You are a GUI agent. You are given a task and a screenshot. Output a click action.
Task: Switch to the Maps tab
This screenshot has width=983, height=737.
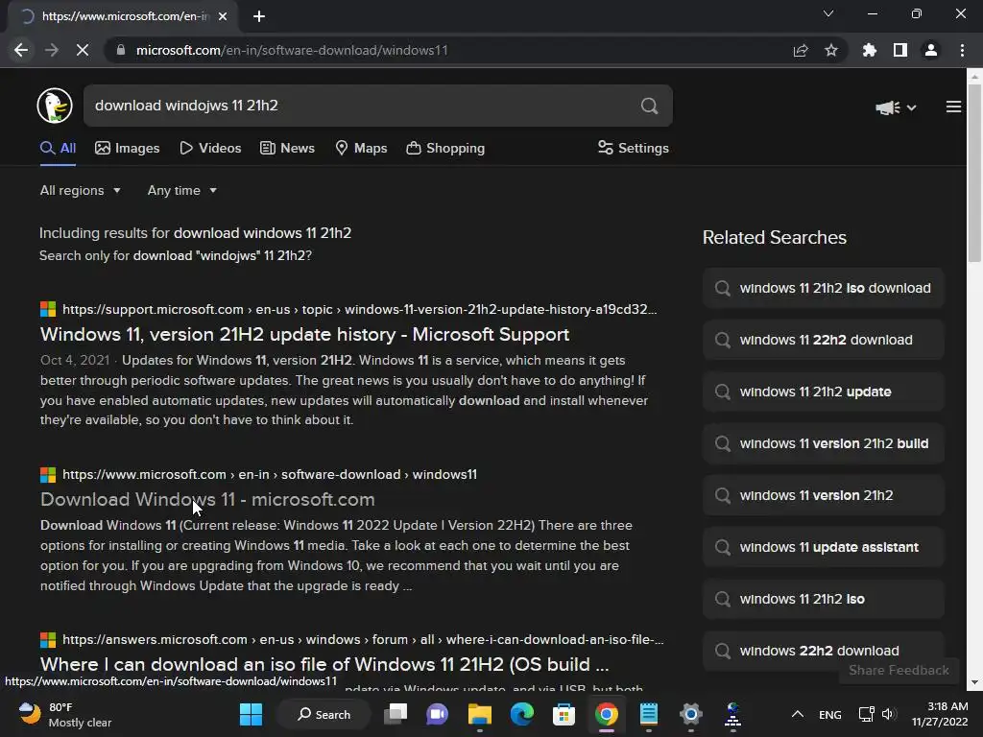[x=361, y=149]
